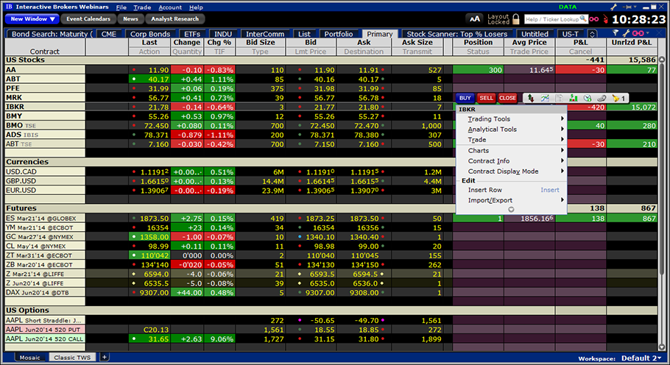Click the BUY button for IBKR
Viewport: 670px width, 365px height.
pyautogui.click(x=465, y=98)
